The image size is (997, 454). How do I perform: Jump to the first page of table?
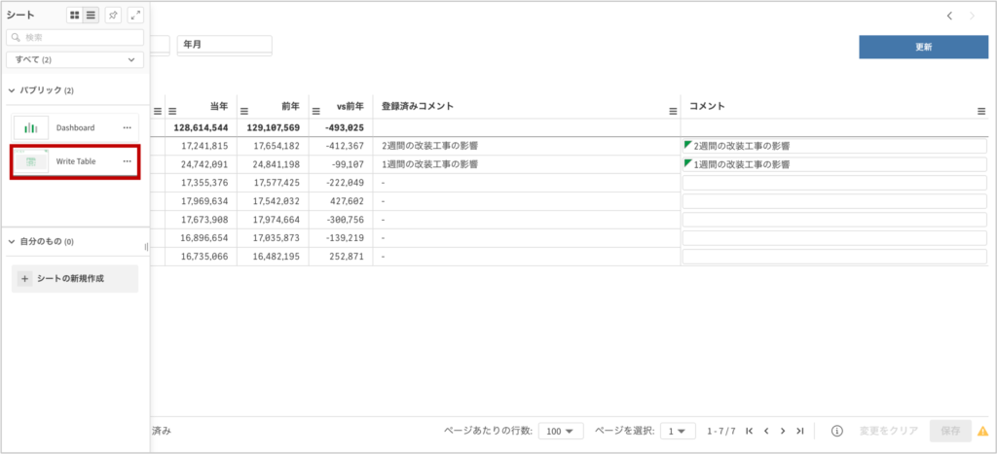tap(749, 431)
